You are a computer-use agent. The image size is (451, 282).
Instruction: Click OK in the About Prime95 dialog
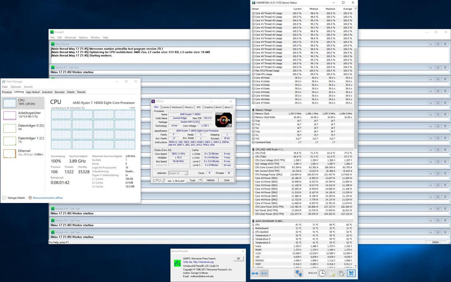pos(238,258)
